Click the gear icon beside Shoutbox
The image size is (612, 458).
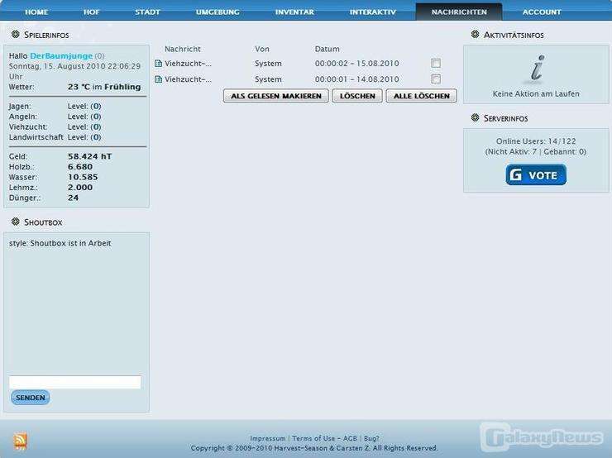(16, 222)
